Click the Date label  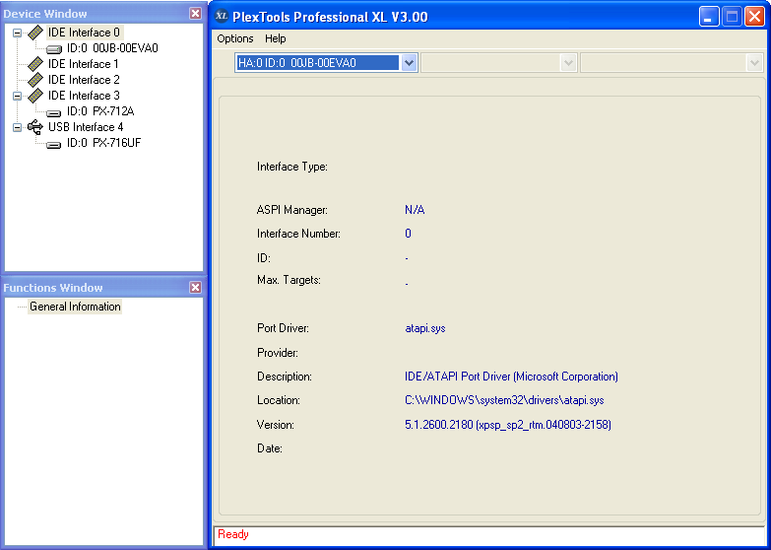coord(270,448)
